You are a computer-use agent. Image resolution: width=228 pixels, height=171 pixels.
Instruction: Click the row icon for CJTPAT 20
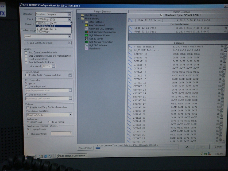(129, 114)
